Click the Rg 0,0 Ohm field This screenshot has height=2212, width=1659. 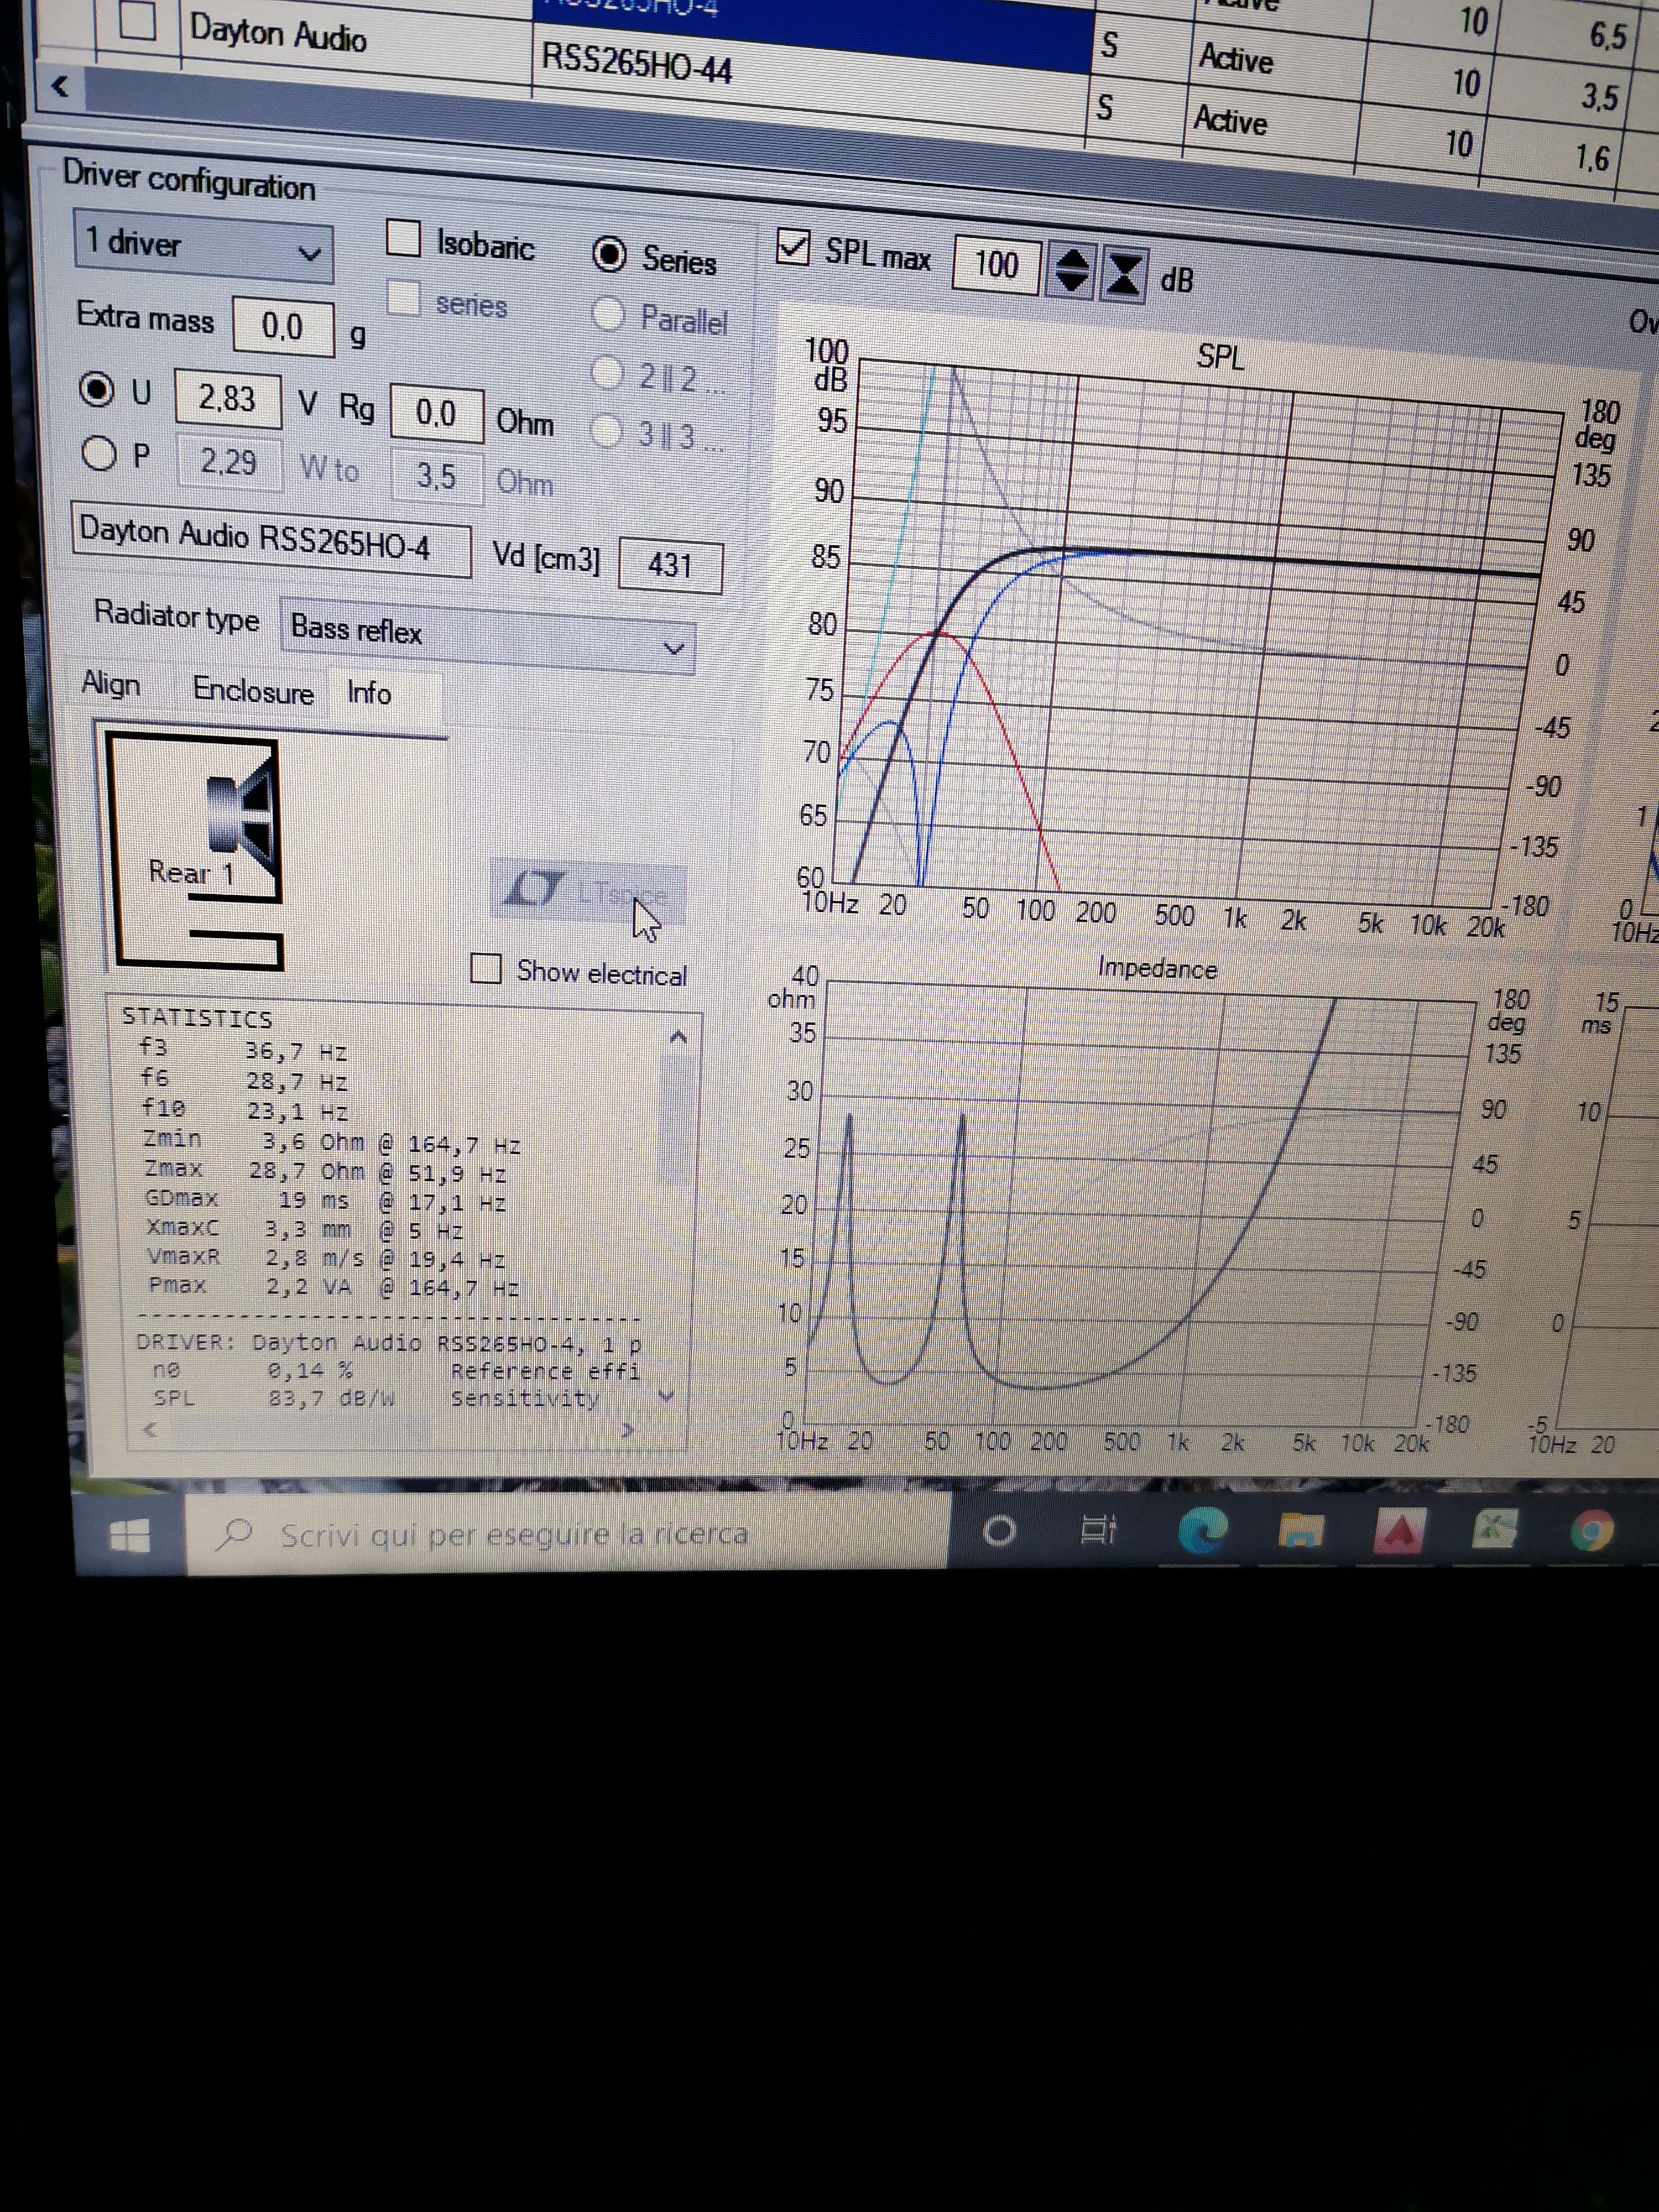click(436, 412)
